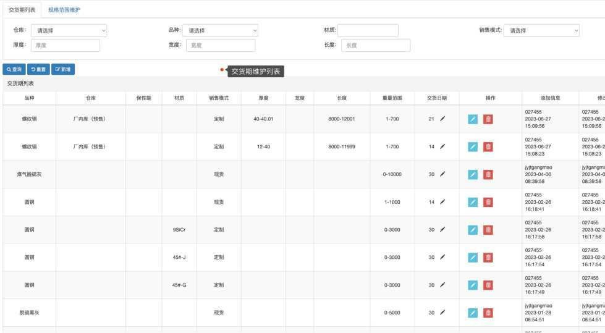
Task: Open the 品种 dropdown
Action: pos(220,30)
